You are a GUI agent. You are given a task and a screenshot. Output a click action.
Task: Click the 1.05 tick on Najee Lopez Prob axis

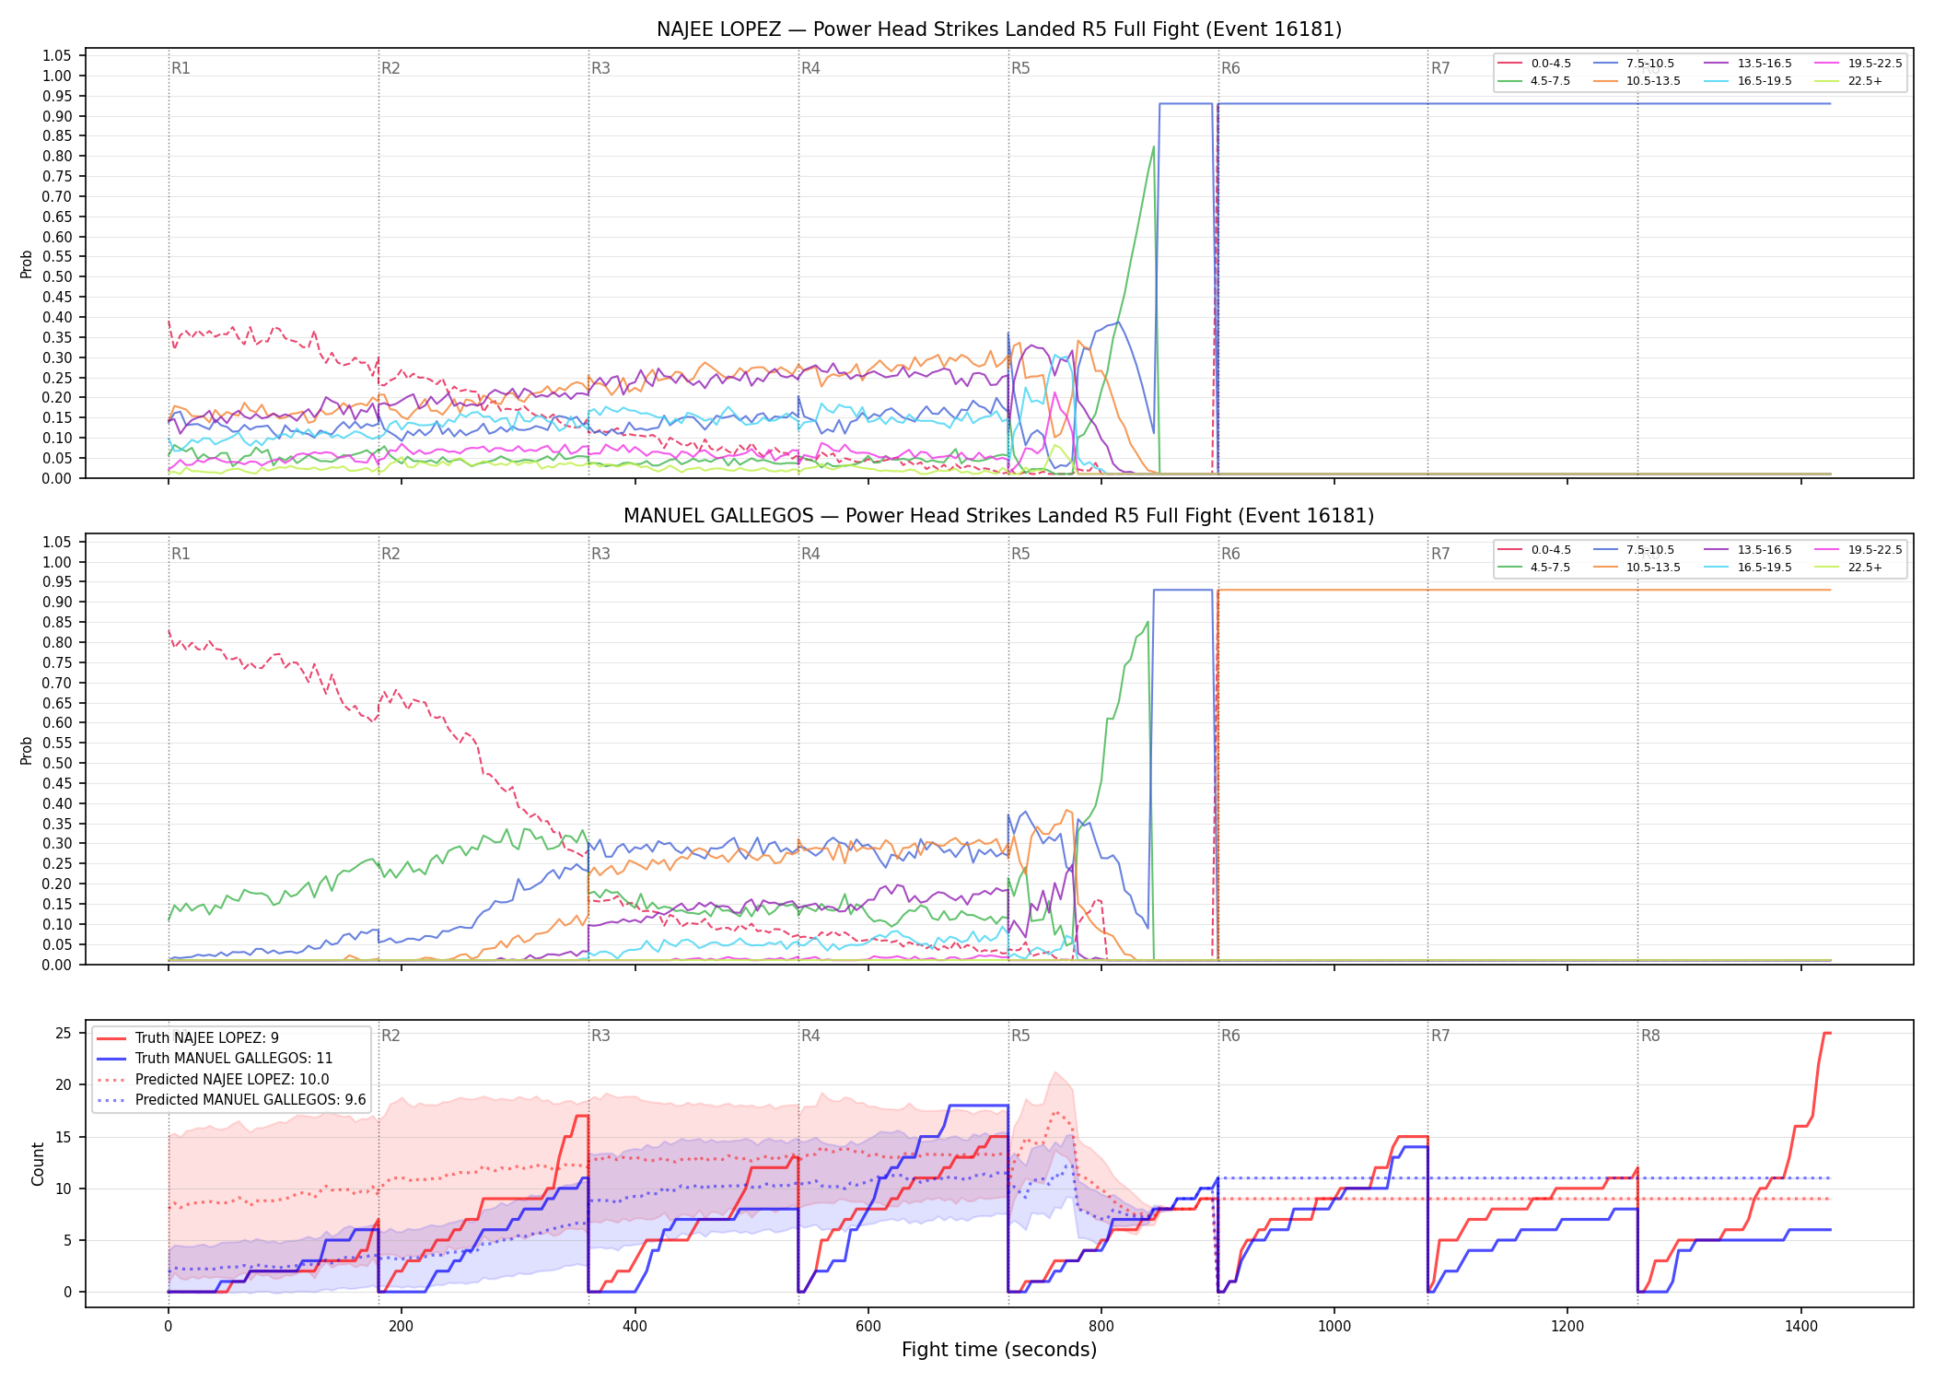pyautogui.click(x=57, y=56)
